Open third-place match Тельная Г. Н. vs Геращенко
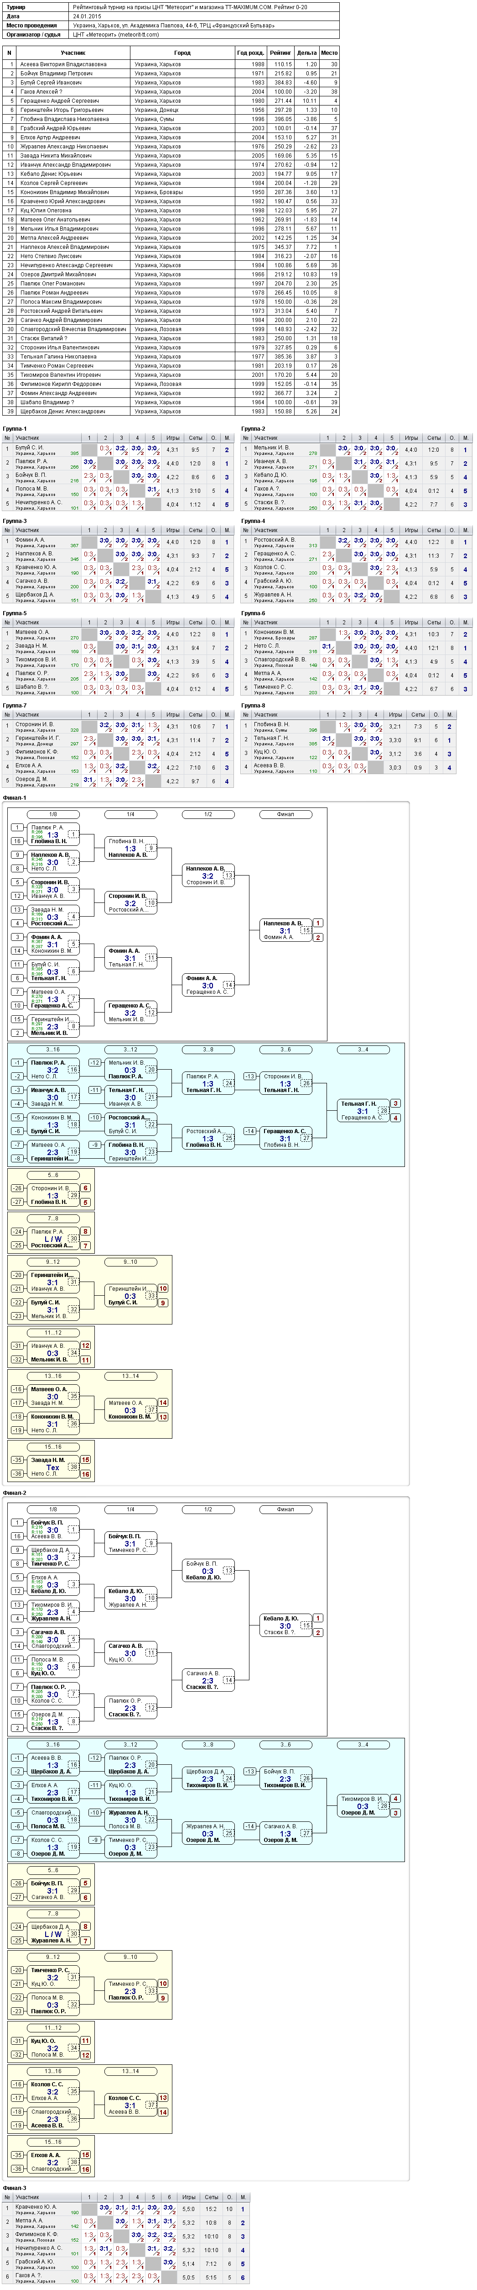This screenshot has width=477, height=2290. tap(363, 1110)
